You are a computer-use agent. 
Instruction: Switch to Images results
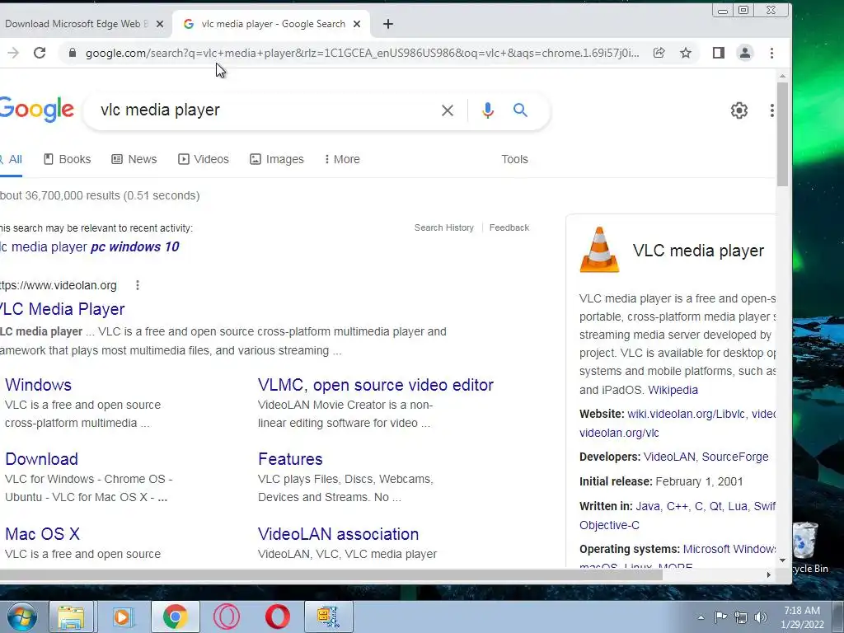pyautogui.click(x=277, y=159)
